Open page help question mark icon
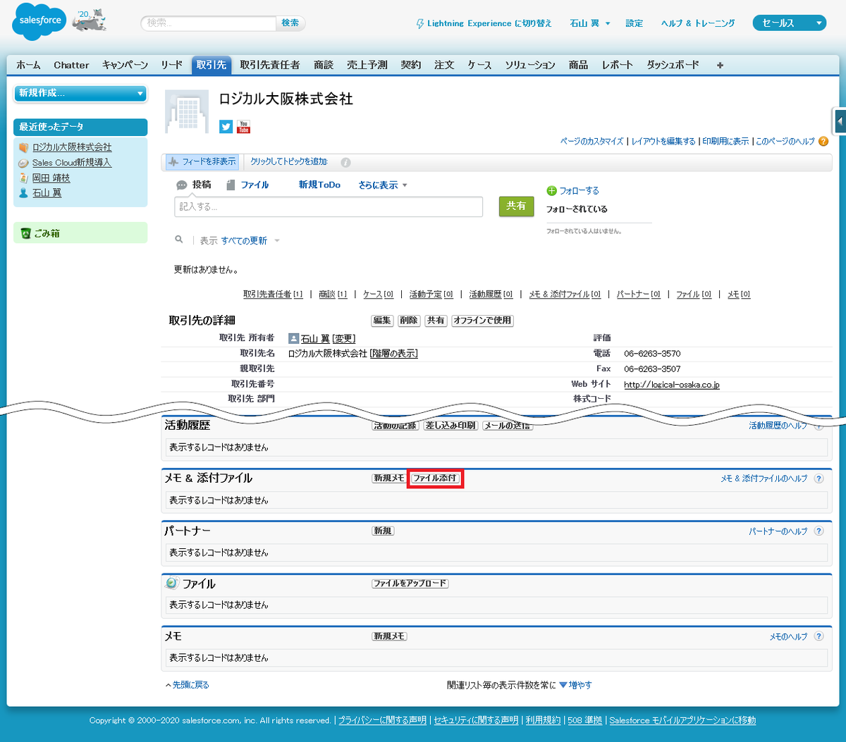Viewport: 846px width, 742px height. tap(823, 141)
